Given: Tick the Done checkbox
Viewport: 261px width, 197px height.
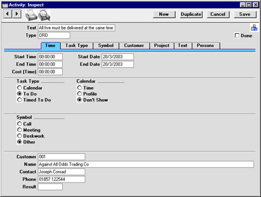Looking at the screenshot, I should coord(237,35).
